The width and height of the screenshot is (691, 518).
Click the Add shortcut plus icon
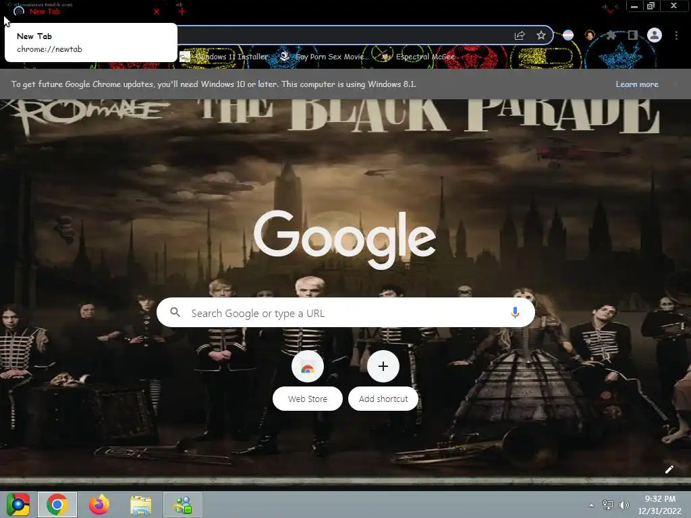[383, 366]
